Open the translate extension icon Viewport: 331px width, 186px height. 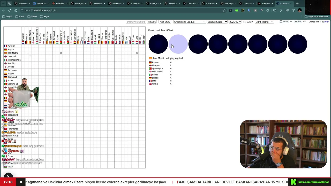249,10
